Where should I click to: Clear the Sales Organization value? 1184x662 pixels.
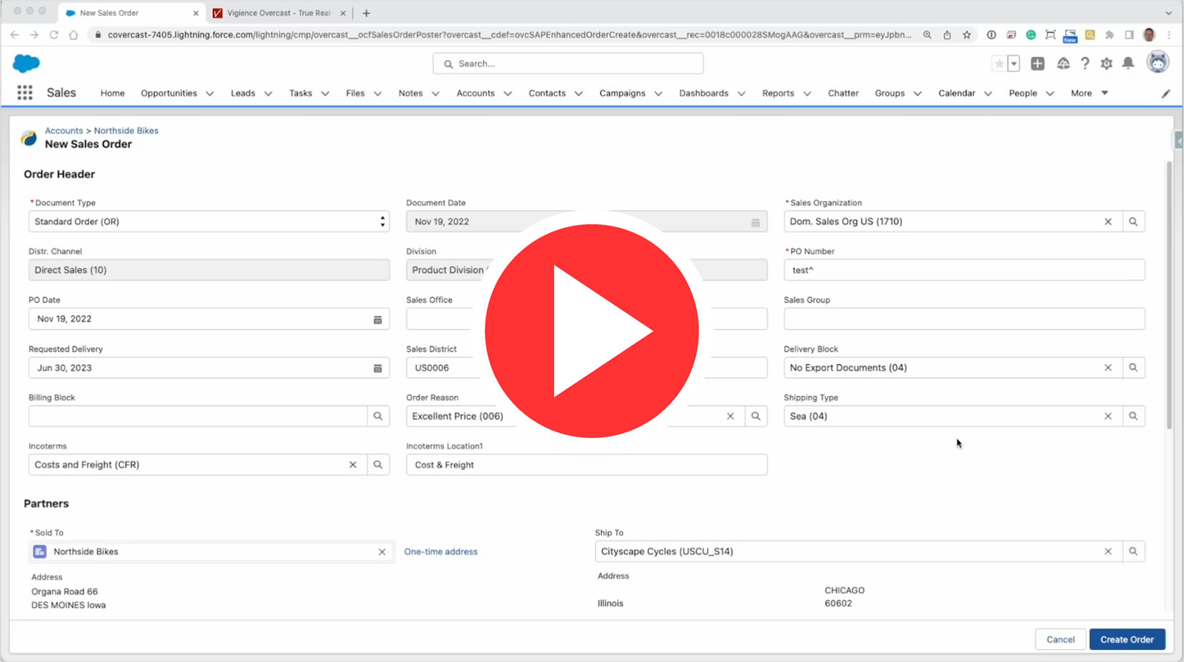(1108, 222)
